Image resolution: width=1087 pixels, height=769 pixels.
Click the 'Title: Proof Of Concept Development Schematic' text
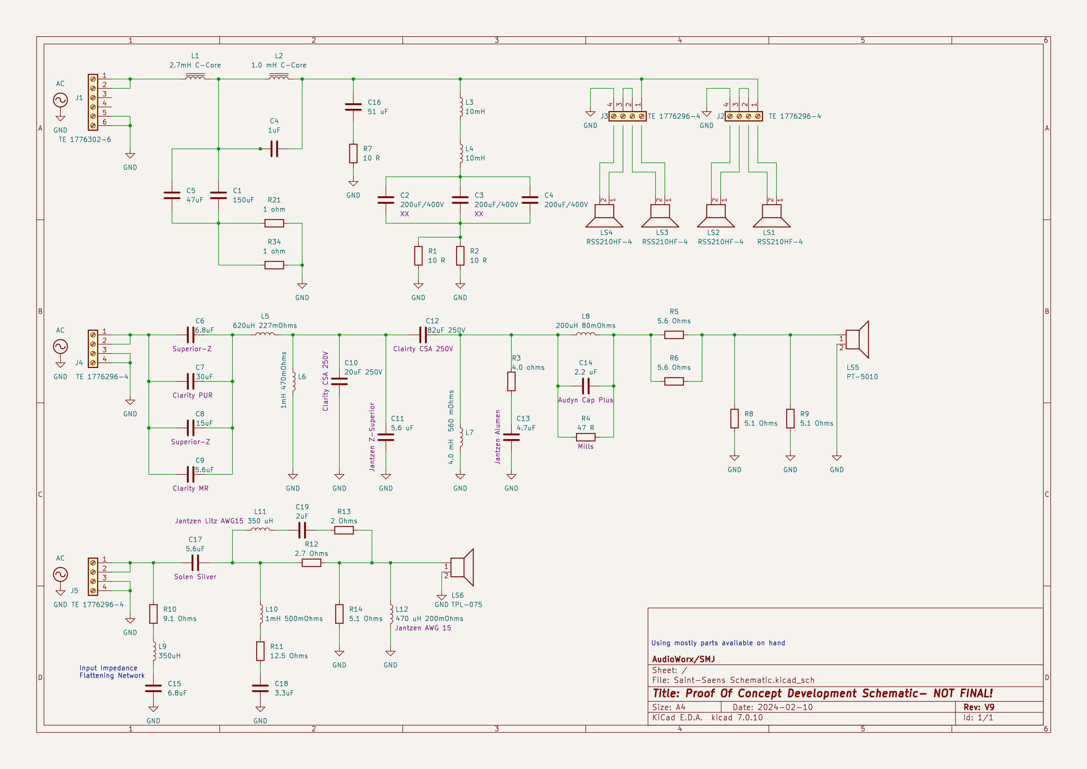pyautogui.click(x=823, y=694)
